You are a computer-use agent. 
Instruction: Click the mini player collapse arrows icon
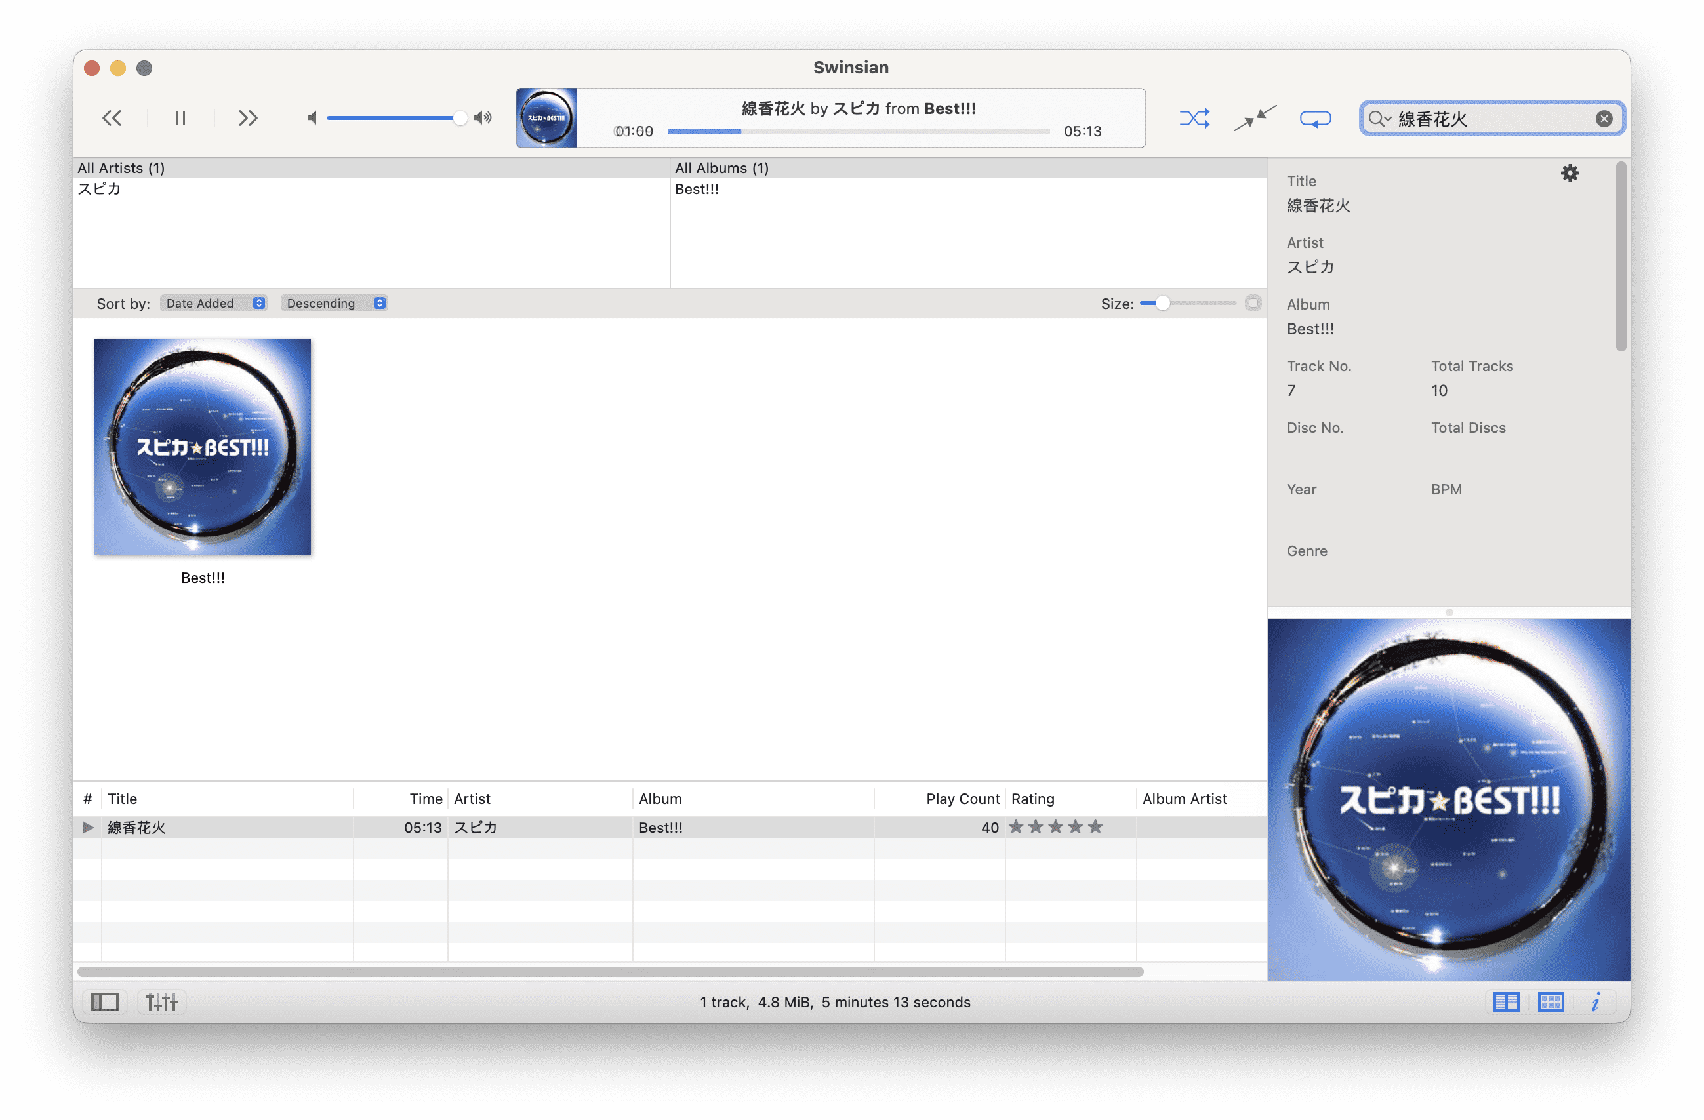(1254, 118)
